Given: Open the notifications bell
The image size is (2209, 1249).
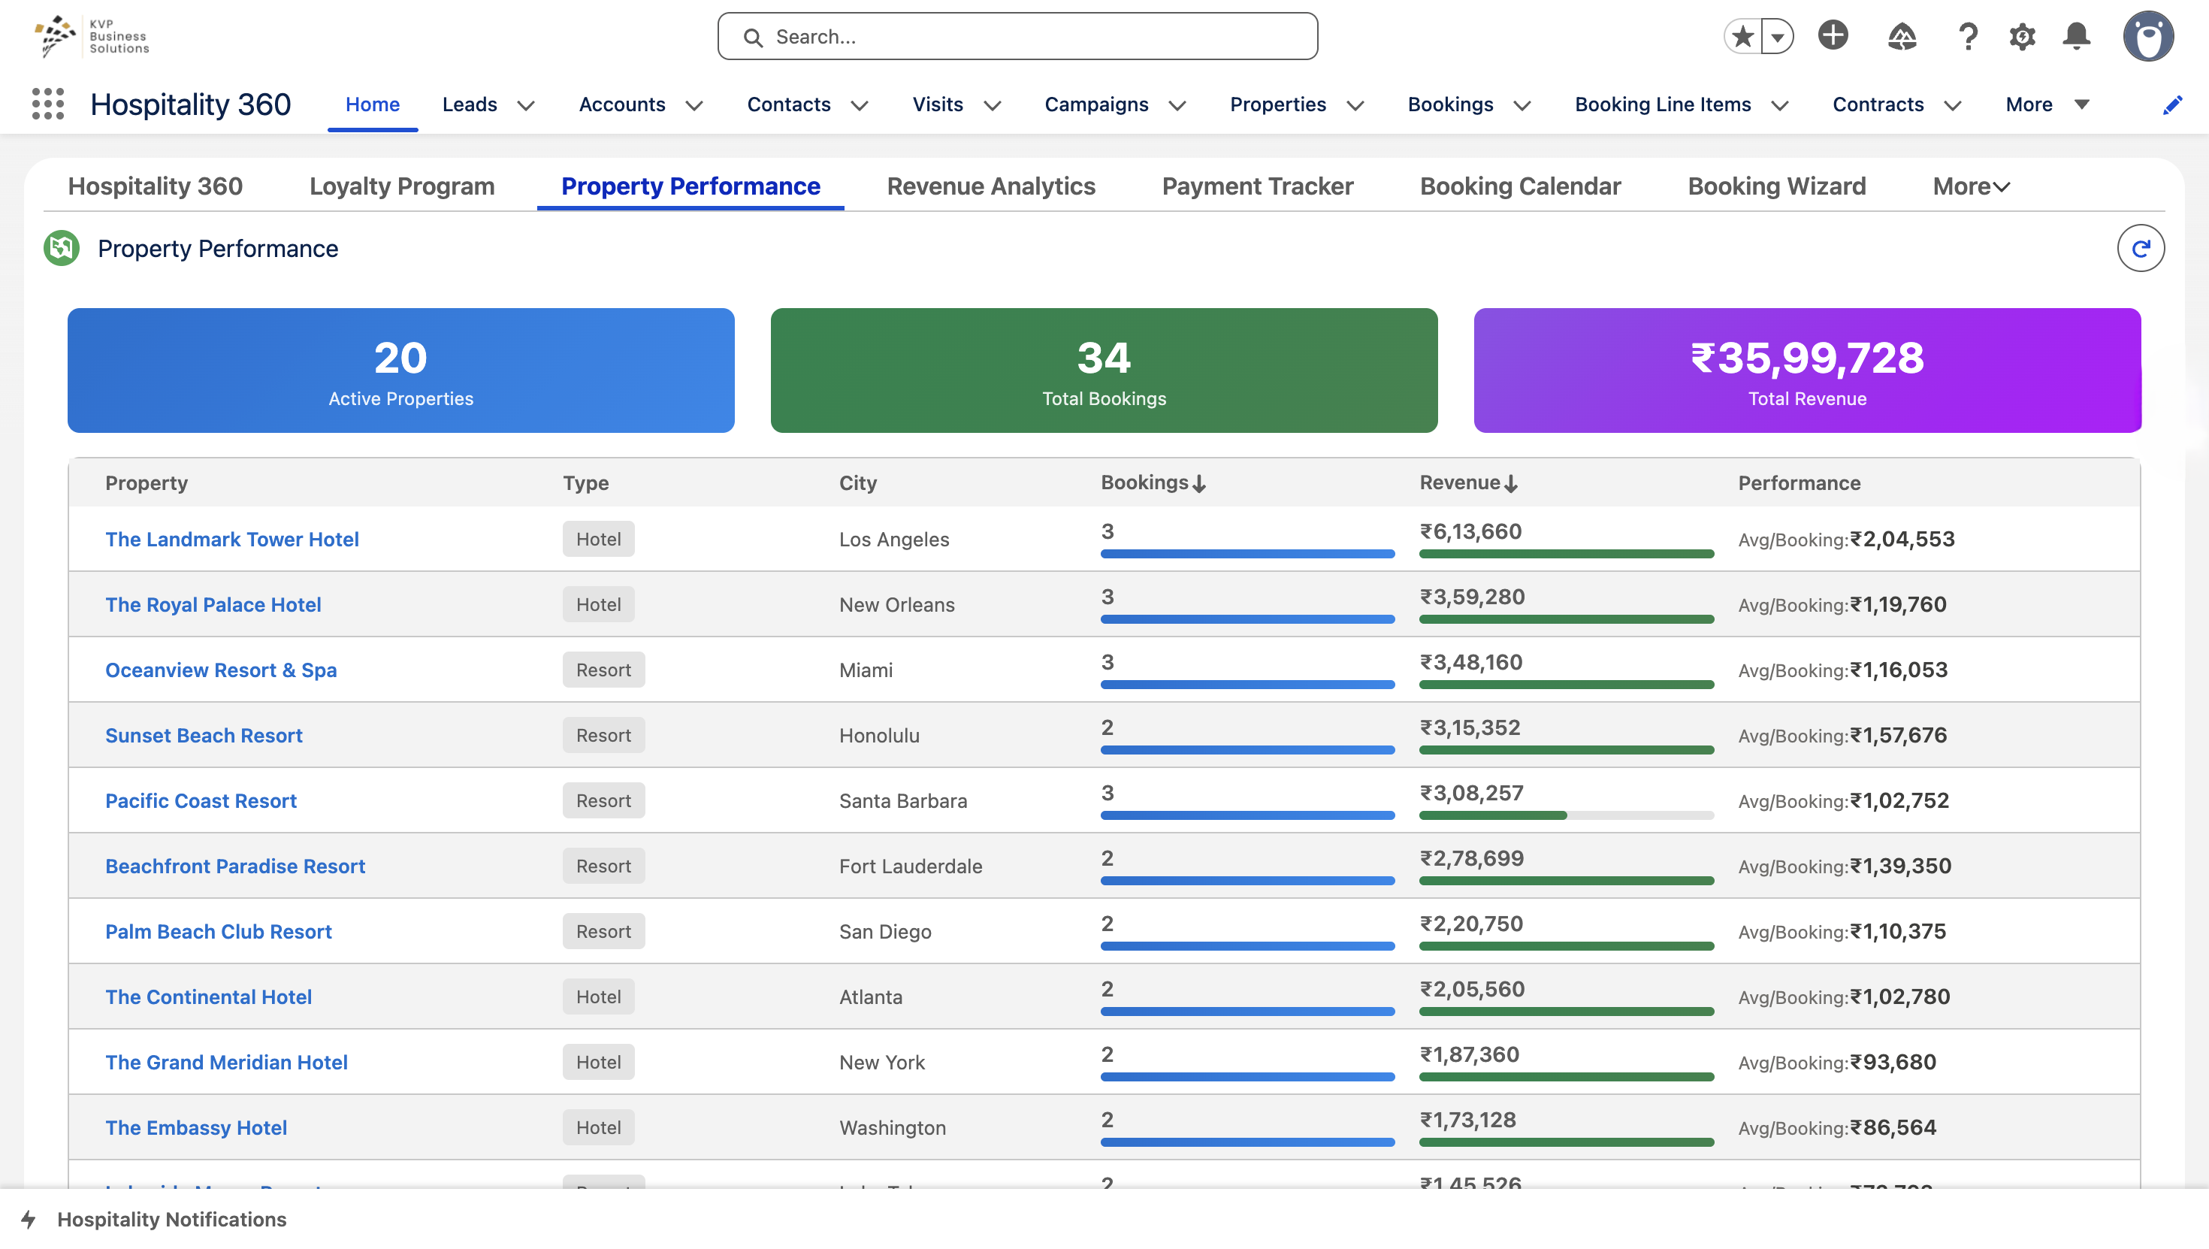Looking at the screenshot, I should (2076, 37).
